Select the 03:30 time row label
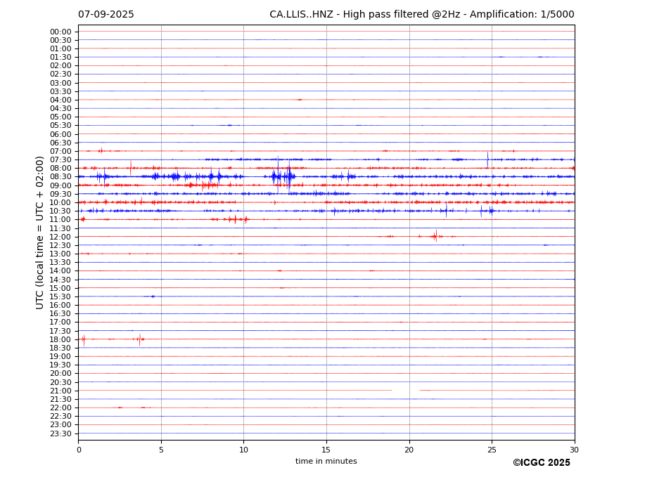This screenshot has width=652, height=489. [x=60, y=91]
